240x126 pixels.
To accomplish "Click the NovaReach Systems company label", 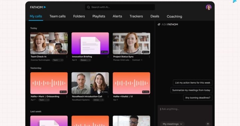I will point(81,100).
